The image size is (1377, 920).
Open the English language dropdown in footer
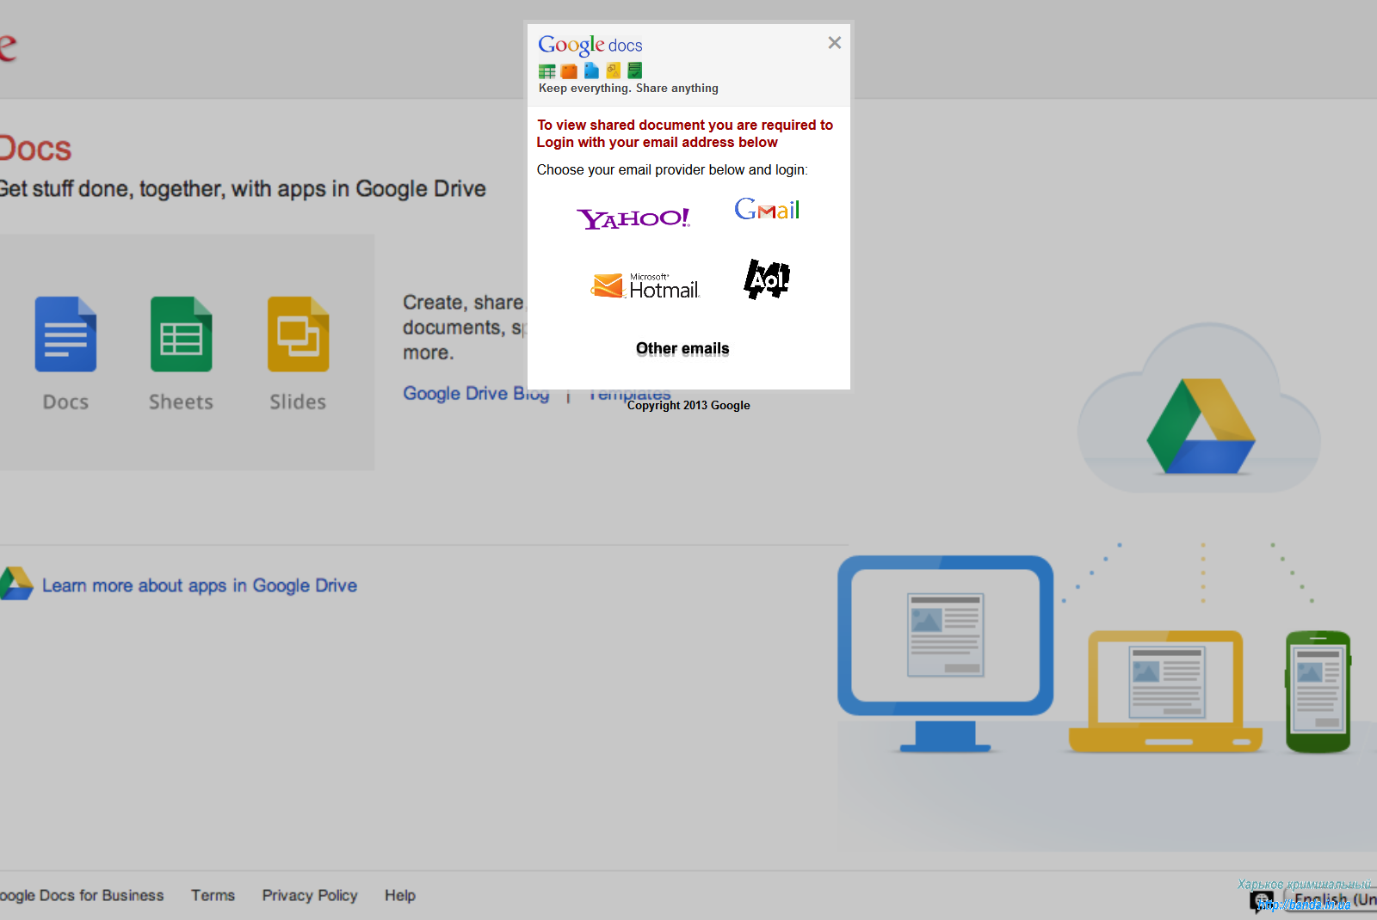click(1330, 900)
